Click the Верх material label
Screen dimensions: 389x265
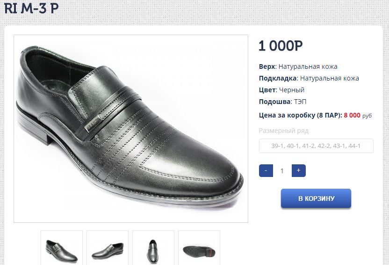tap(267, 66)
